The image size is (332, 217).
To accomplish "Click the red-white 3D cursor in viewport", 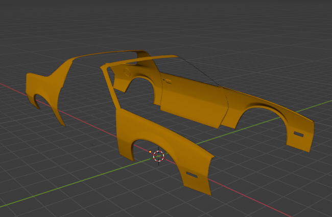I will click(158, 156).
